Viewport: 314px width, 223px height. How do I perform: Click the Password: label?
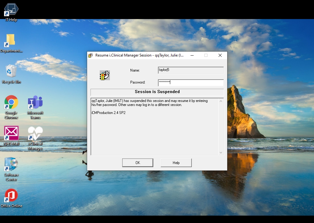click(x=138, y=82)
